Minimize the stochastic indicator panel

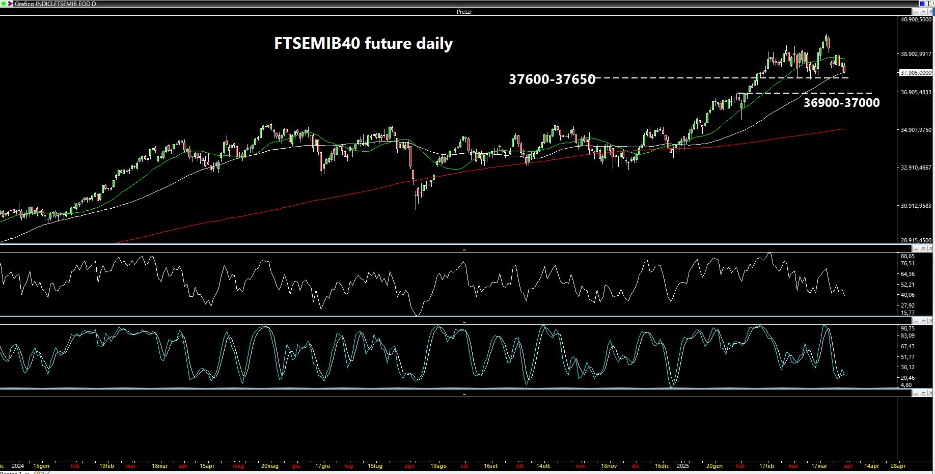tap(916, 321)
